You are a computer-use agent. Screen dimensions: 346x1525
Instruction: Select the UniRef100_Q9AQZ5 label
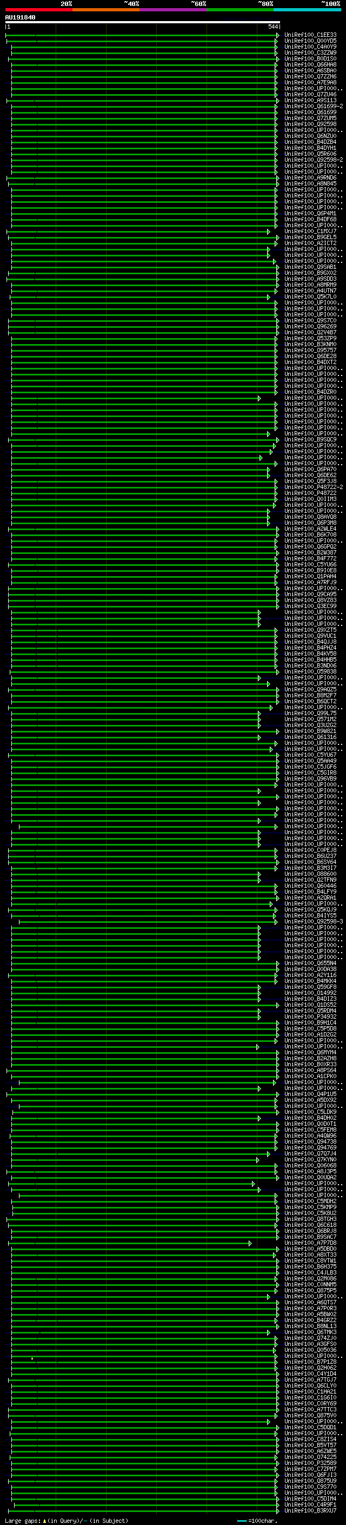(310, 690)
